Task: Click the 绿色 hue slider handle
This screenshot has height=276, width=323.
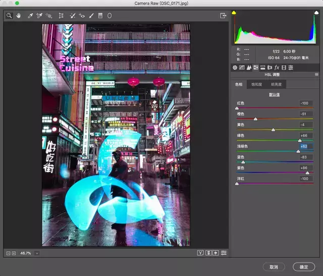Action: pos(300,141)
